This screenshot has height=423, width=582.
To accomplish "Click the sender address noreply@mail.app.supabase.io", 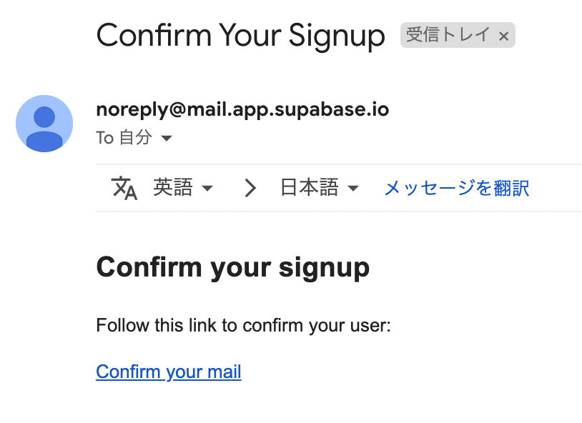I will 242,109.
